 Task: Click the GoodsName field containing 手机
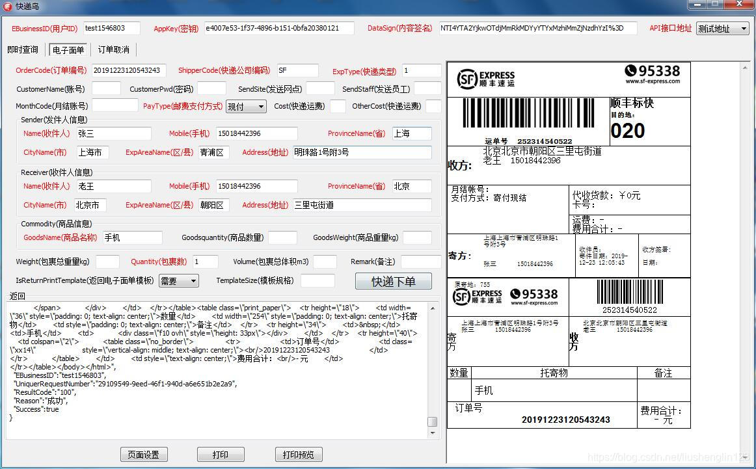click(132, 237)
